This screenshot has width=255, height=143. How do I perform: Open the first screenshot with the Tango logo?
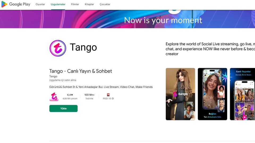coord(180,94)
